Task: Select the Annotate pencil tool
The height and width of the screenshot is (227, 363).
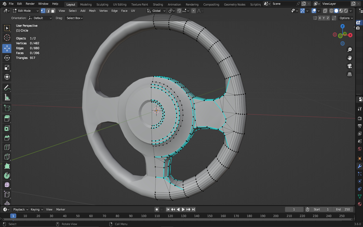Action: tap(7, 88)
